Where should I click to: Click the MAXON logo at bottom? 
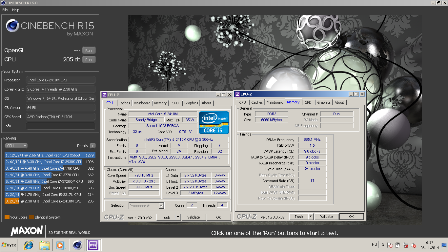(27, 231)
